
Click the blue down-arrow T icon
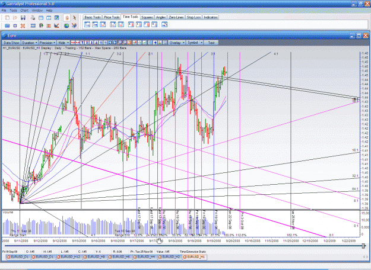tap(87, 43)
